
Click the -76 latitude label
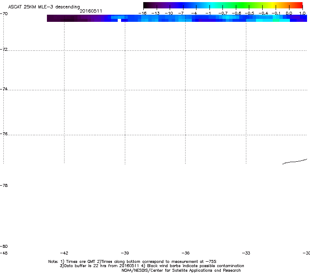click(x=4, y=134)
